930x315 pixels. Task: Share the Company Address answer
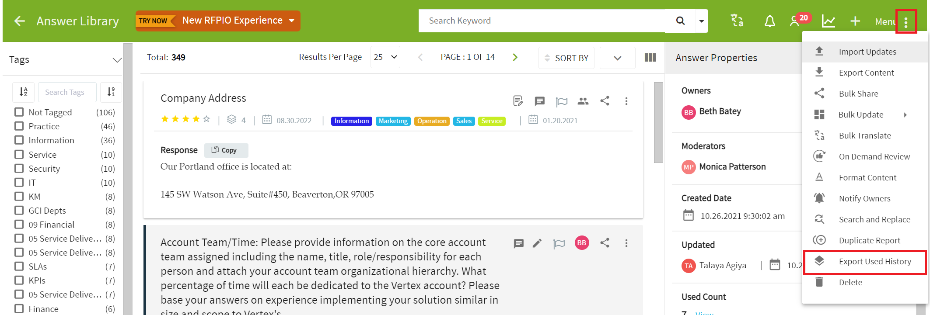coord(605,101)
